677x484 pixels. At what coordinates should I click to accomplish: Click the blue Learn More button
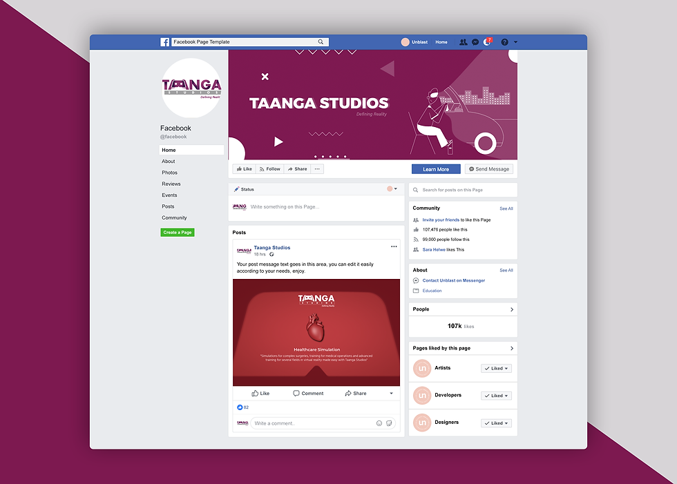coord(436,169)
